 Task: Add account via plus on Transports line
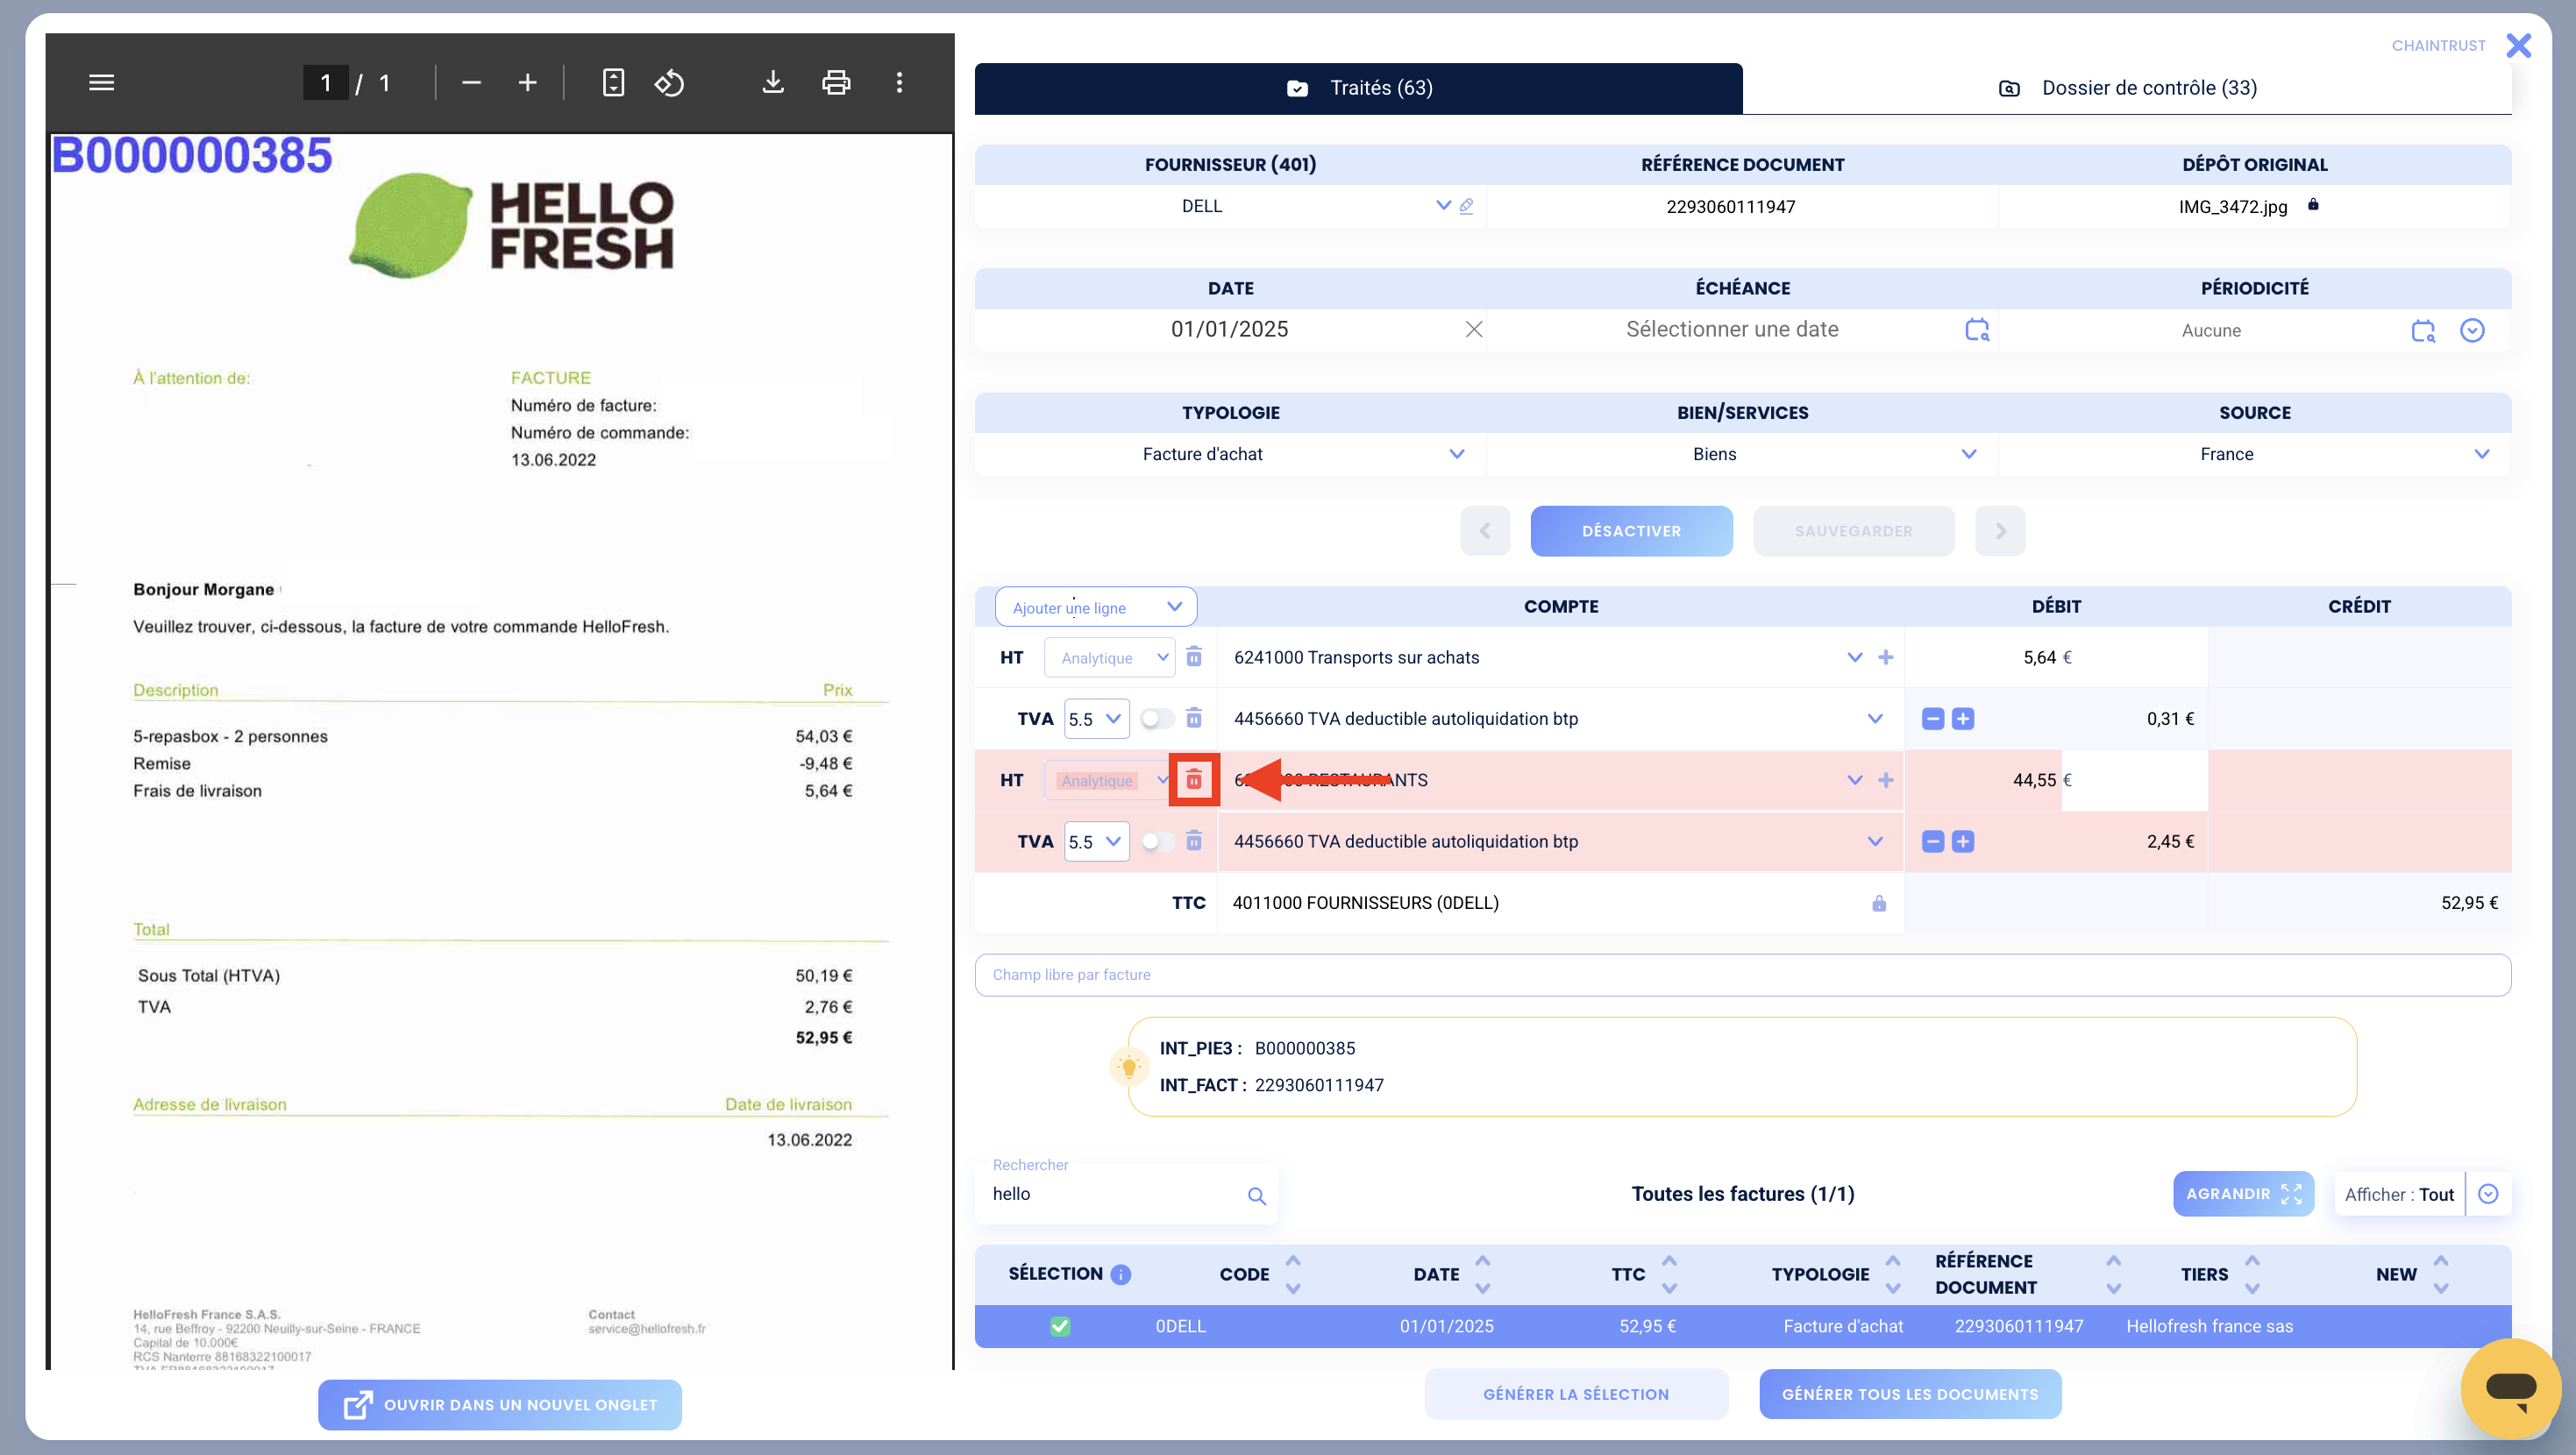point(1885,657)
